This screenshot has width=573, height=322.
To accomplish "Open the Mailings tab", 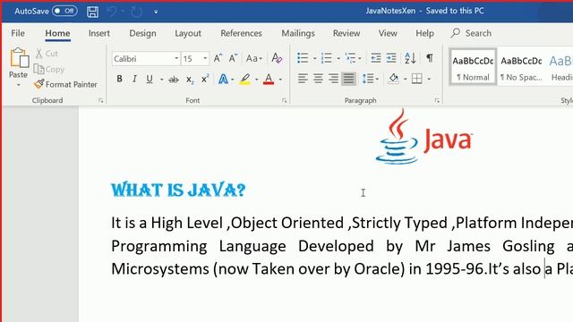I will [298, 33].
